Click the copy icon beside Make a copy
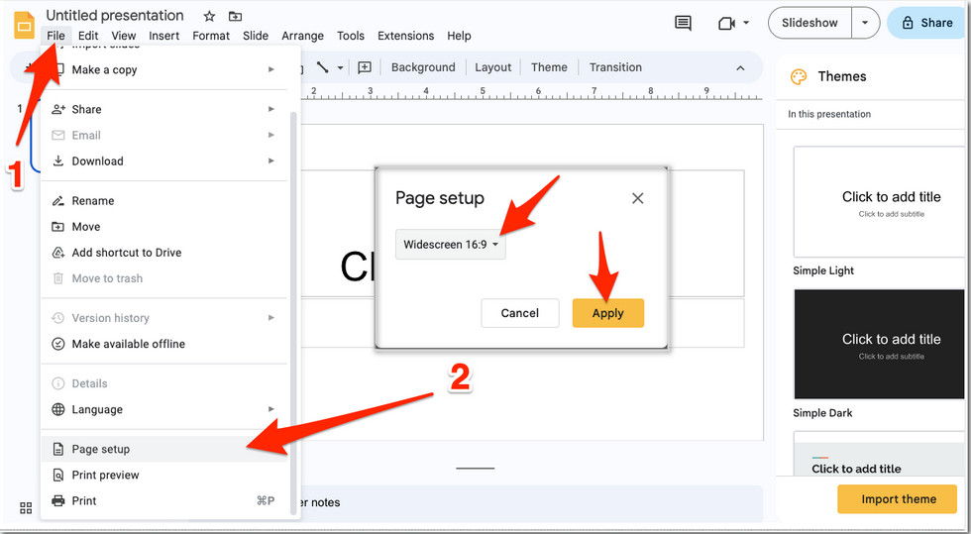Image resolution: width=971 pixels, height=534 pixels. 58,70
